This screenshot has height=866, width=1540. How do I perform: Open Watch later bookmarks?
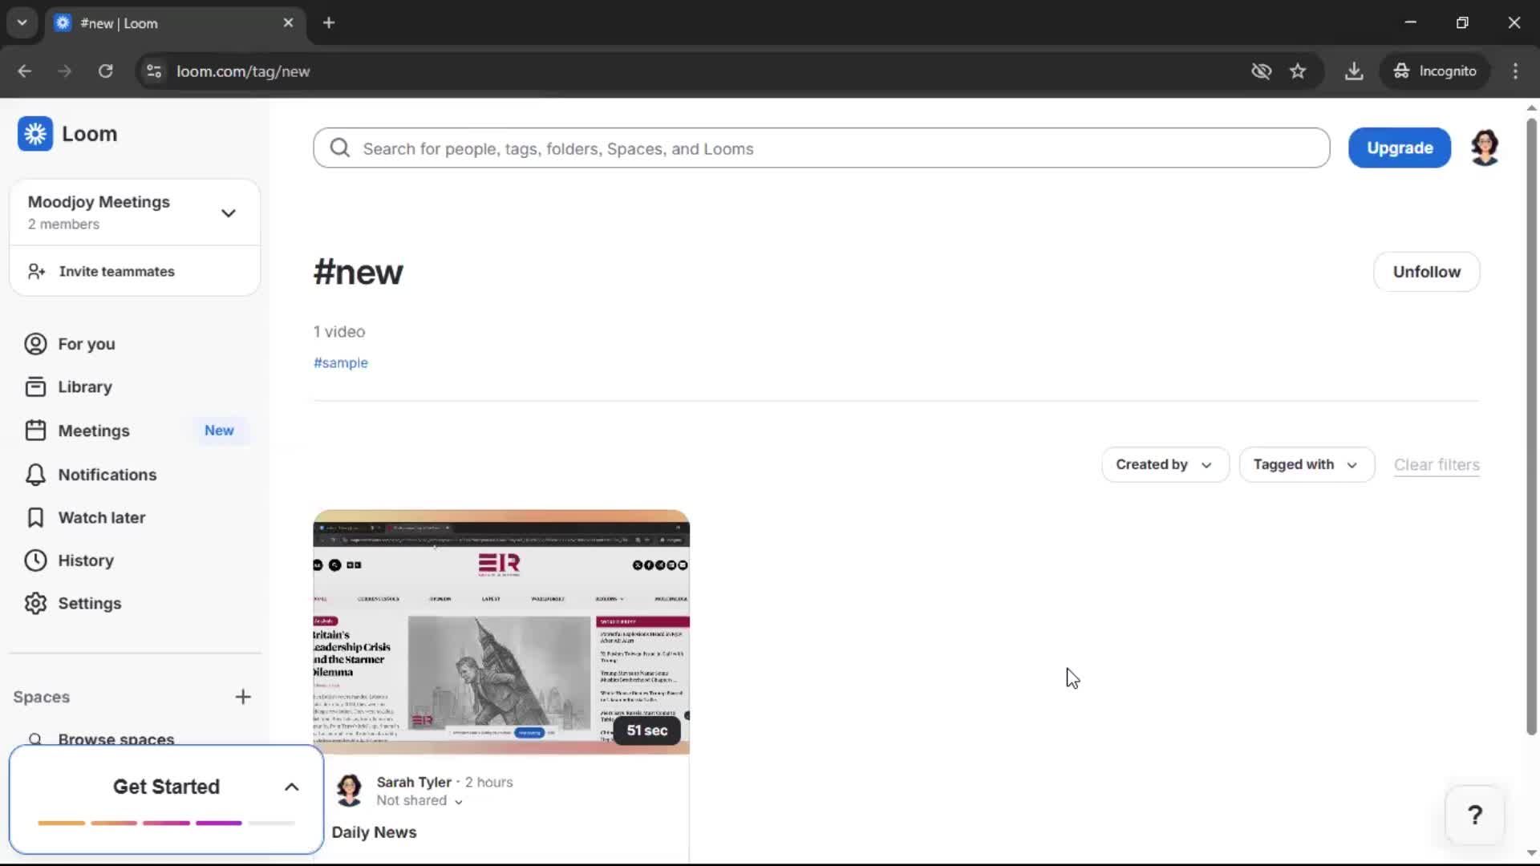click(102, 518)
